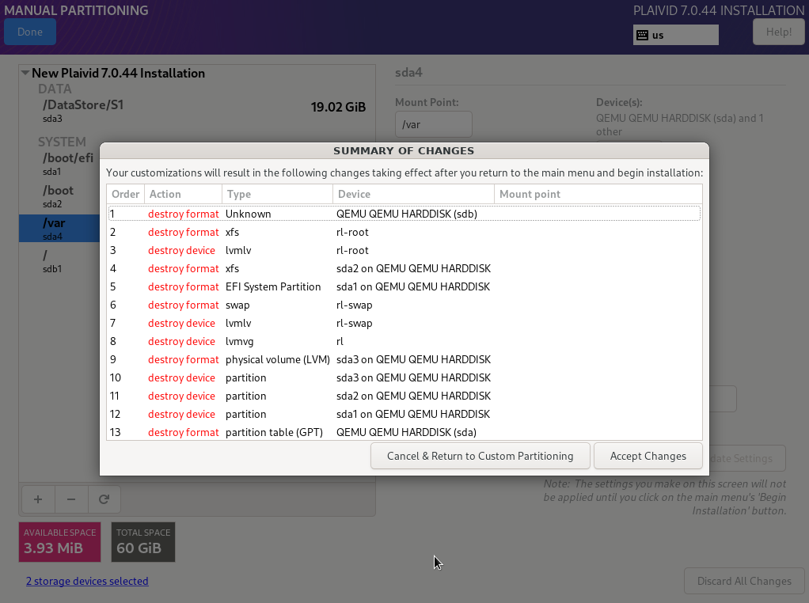The height and width of the screenshot is (603, 809).
Task: Sort by the Action column header
Action: coord(183,194)
